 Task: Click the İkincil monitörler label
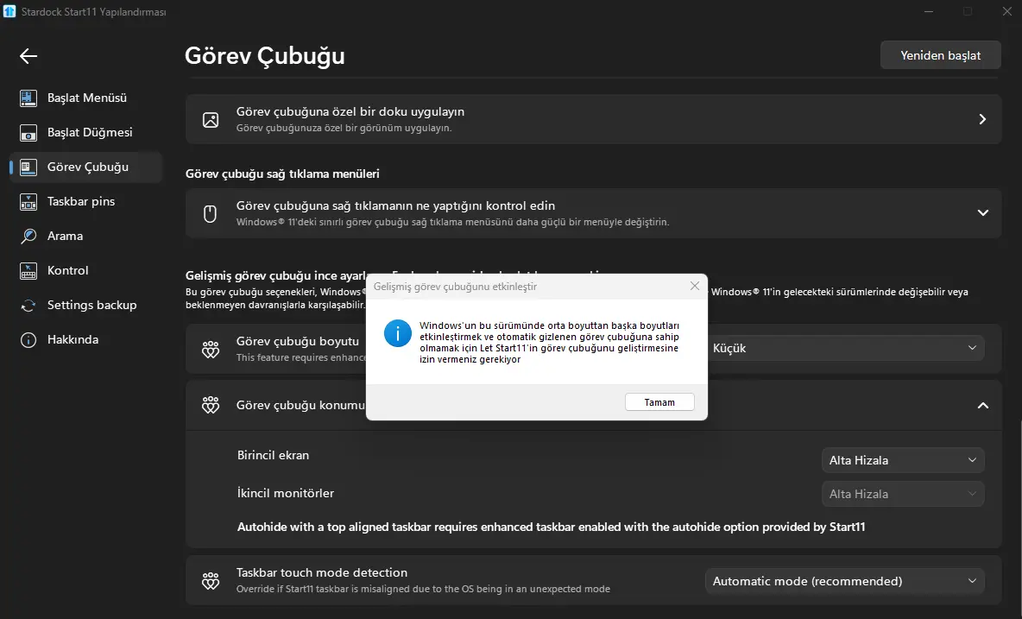[x=286, y=493]
